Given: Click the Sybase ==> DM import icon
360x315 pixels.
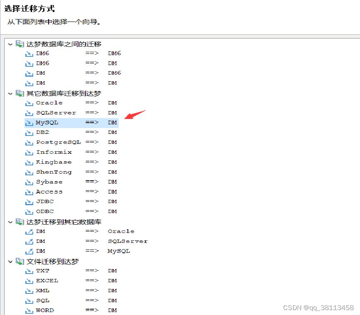Looking at the screenshot, I should [x=29, y=182].
